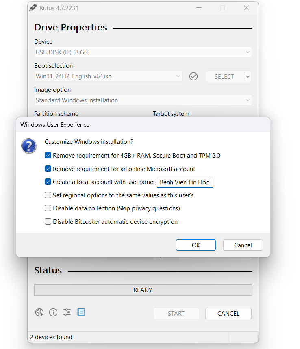Check Set regional options to this user's
Image resolution: width=300 pixels, height=349 pixels.
click(48, 195)
